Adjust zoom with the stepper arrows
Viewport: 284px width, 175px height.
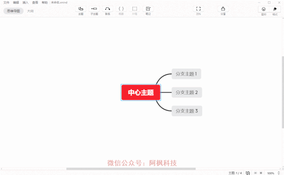(x=279, y=173)
